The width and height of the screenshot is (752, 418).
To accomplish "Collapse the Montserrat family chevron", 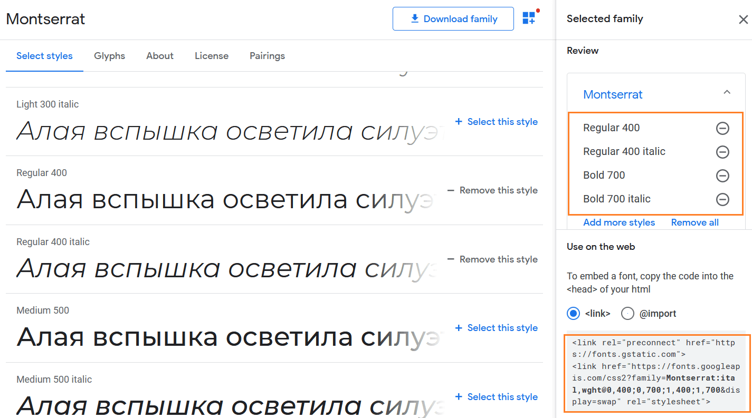I will click(x=727, y=93).
